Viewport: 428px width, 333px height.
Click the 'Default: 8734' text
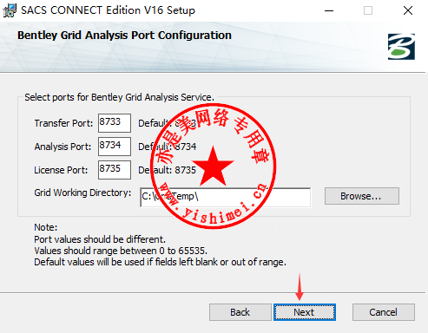[x=167, y=147]
